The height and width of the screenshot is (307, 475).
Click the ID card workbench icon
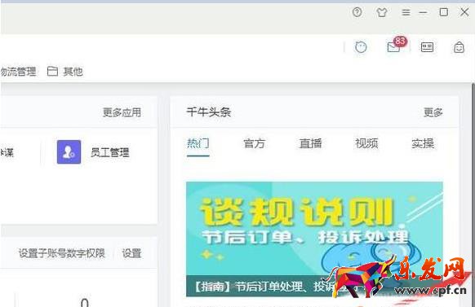[x=427, y=47]
